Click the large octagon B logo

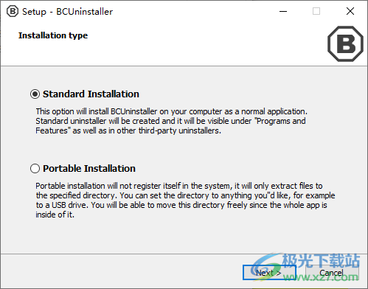(345, 43)
